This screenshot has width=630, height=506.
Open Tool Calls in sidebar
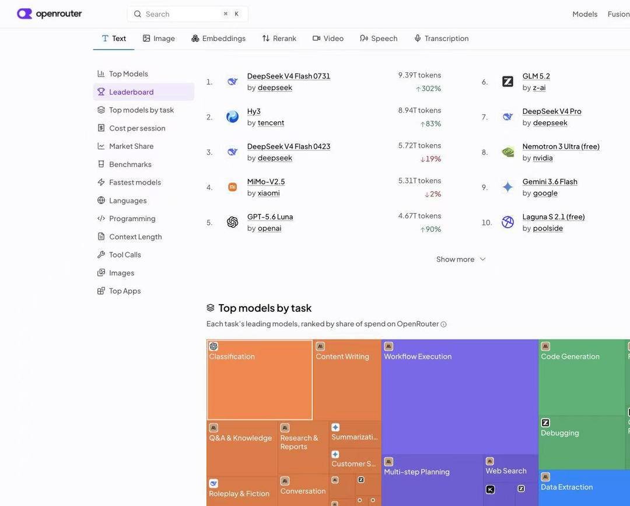[x=143, y=255]
